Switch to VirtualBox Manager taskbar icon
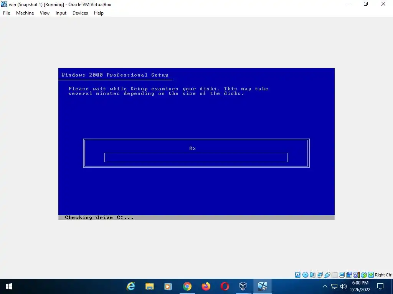Image resolution: width=393 pixels, height=294 pixels. coord(243,286)
